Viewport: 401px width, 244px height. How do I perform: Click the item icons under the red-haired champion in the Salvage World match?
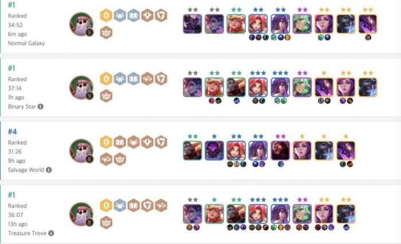[x=237, y=164]
